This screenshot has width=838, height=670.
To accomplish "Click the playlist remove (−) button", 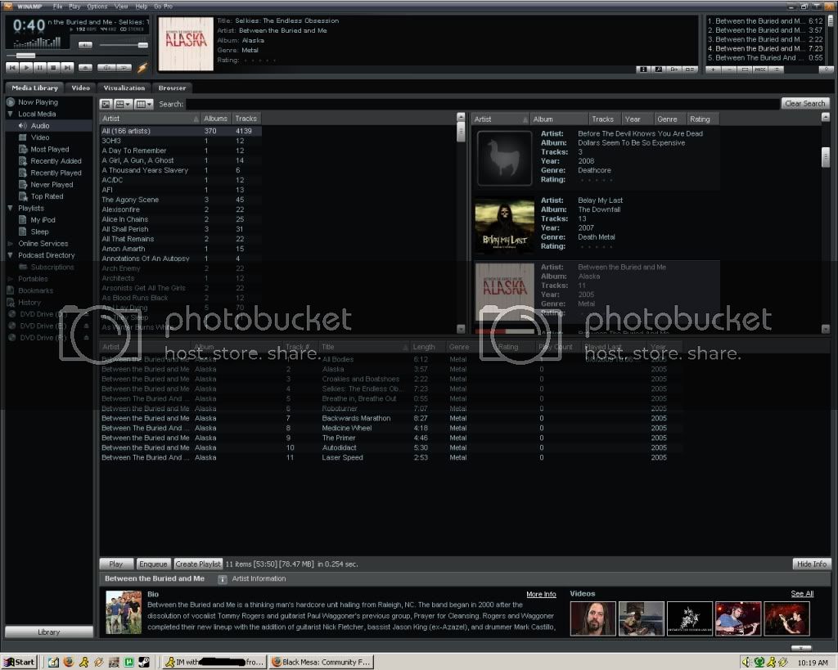I will pyautogui.click(x=729, y=70).
